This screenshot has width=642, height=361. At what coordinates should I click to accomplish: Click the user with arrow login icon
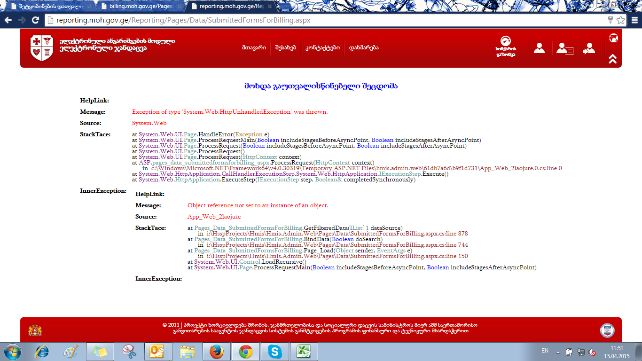[588, 48]
